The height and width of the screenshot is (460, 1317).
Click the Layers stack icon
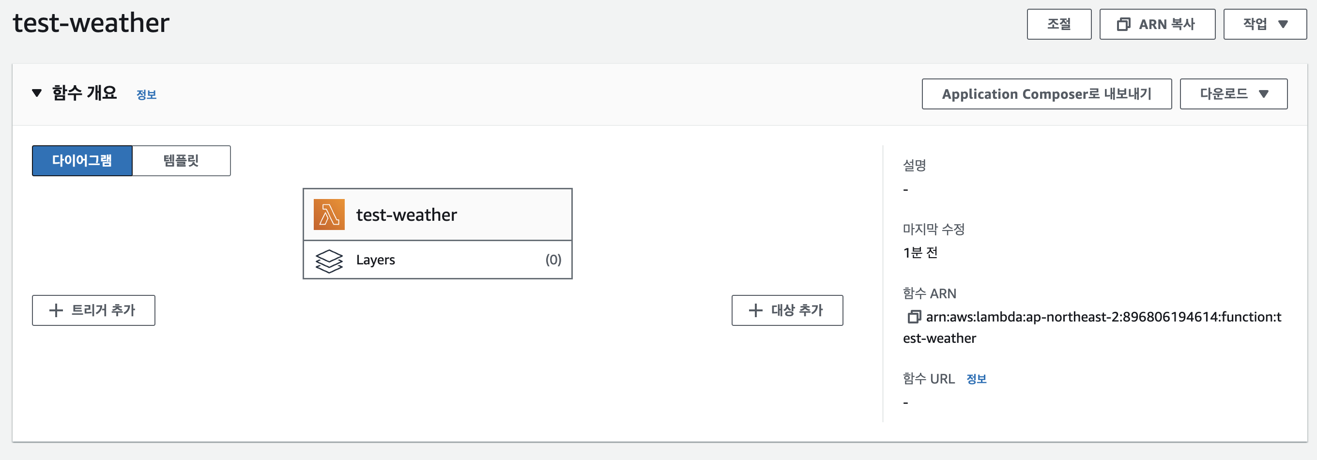click(x=329, y=261)
